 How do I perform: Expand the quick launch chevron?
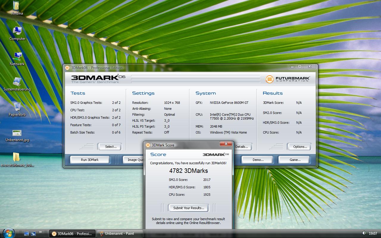(x=40, y=232)
